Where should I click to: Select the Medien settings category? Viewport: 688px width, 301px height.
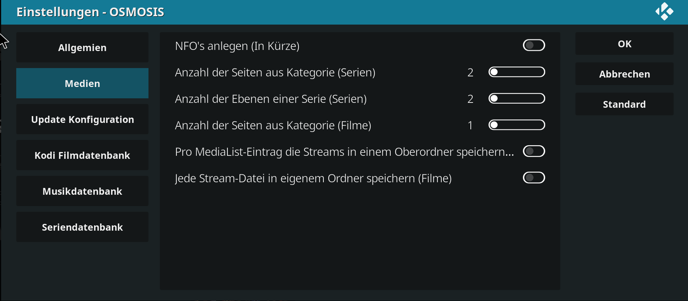[x=82, y=83]
